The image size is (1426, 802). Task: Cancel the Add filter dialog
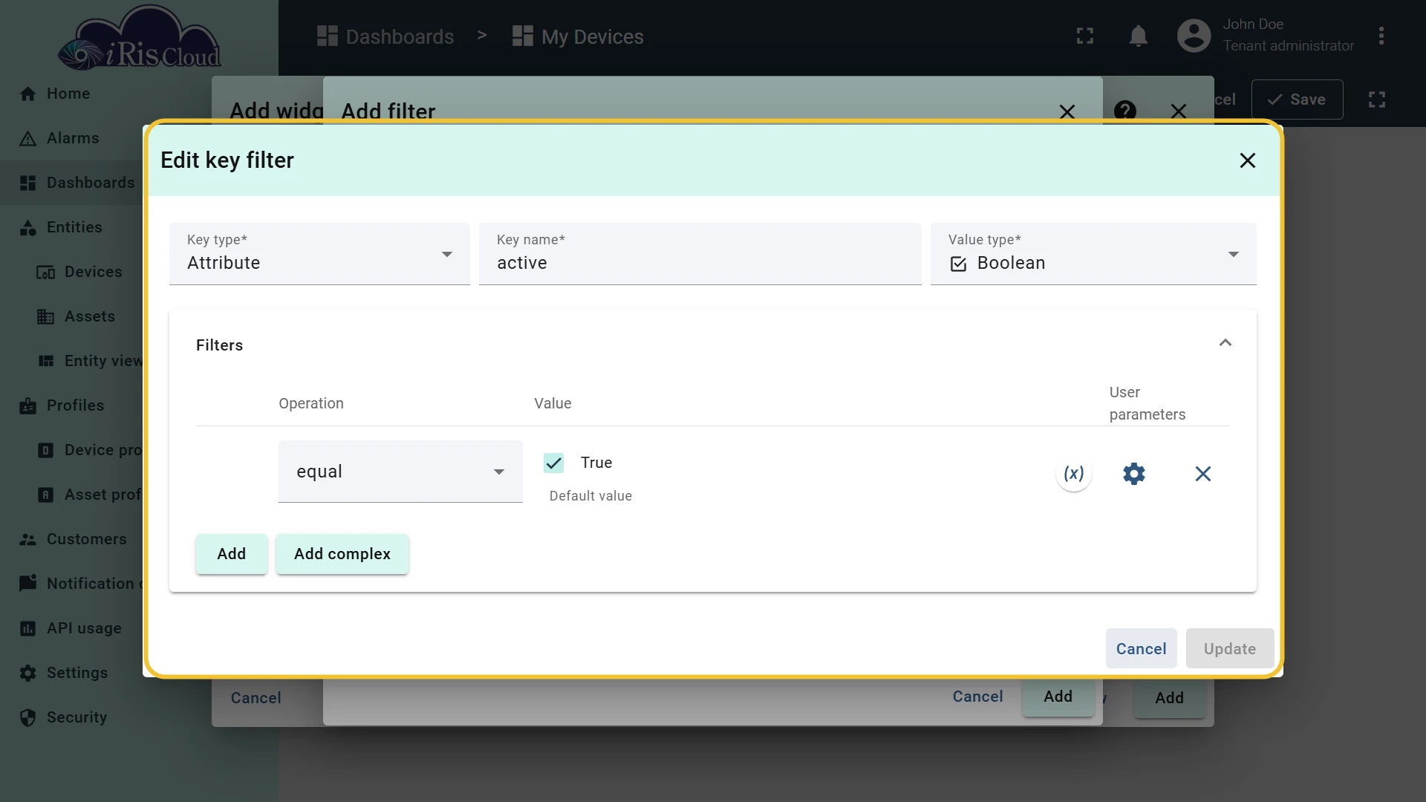[977, 697]
